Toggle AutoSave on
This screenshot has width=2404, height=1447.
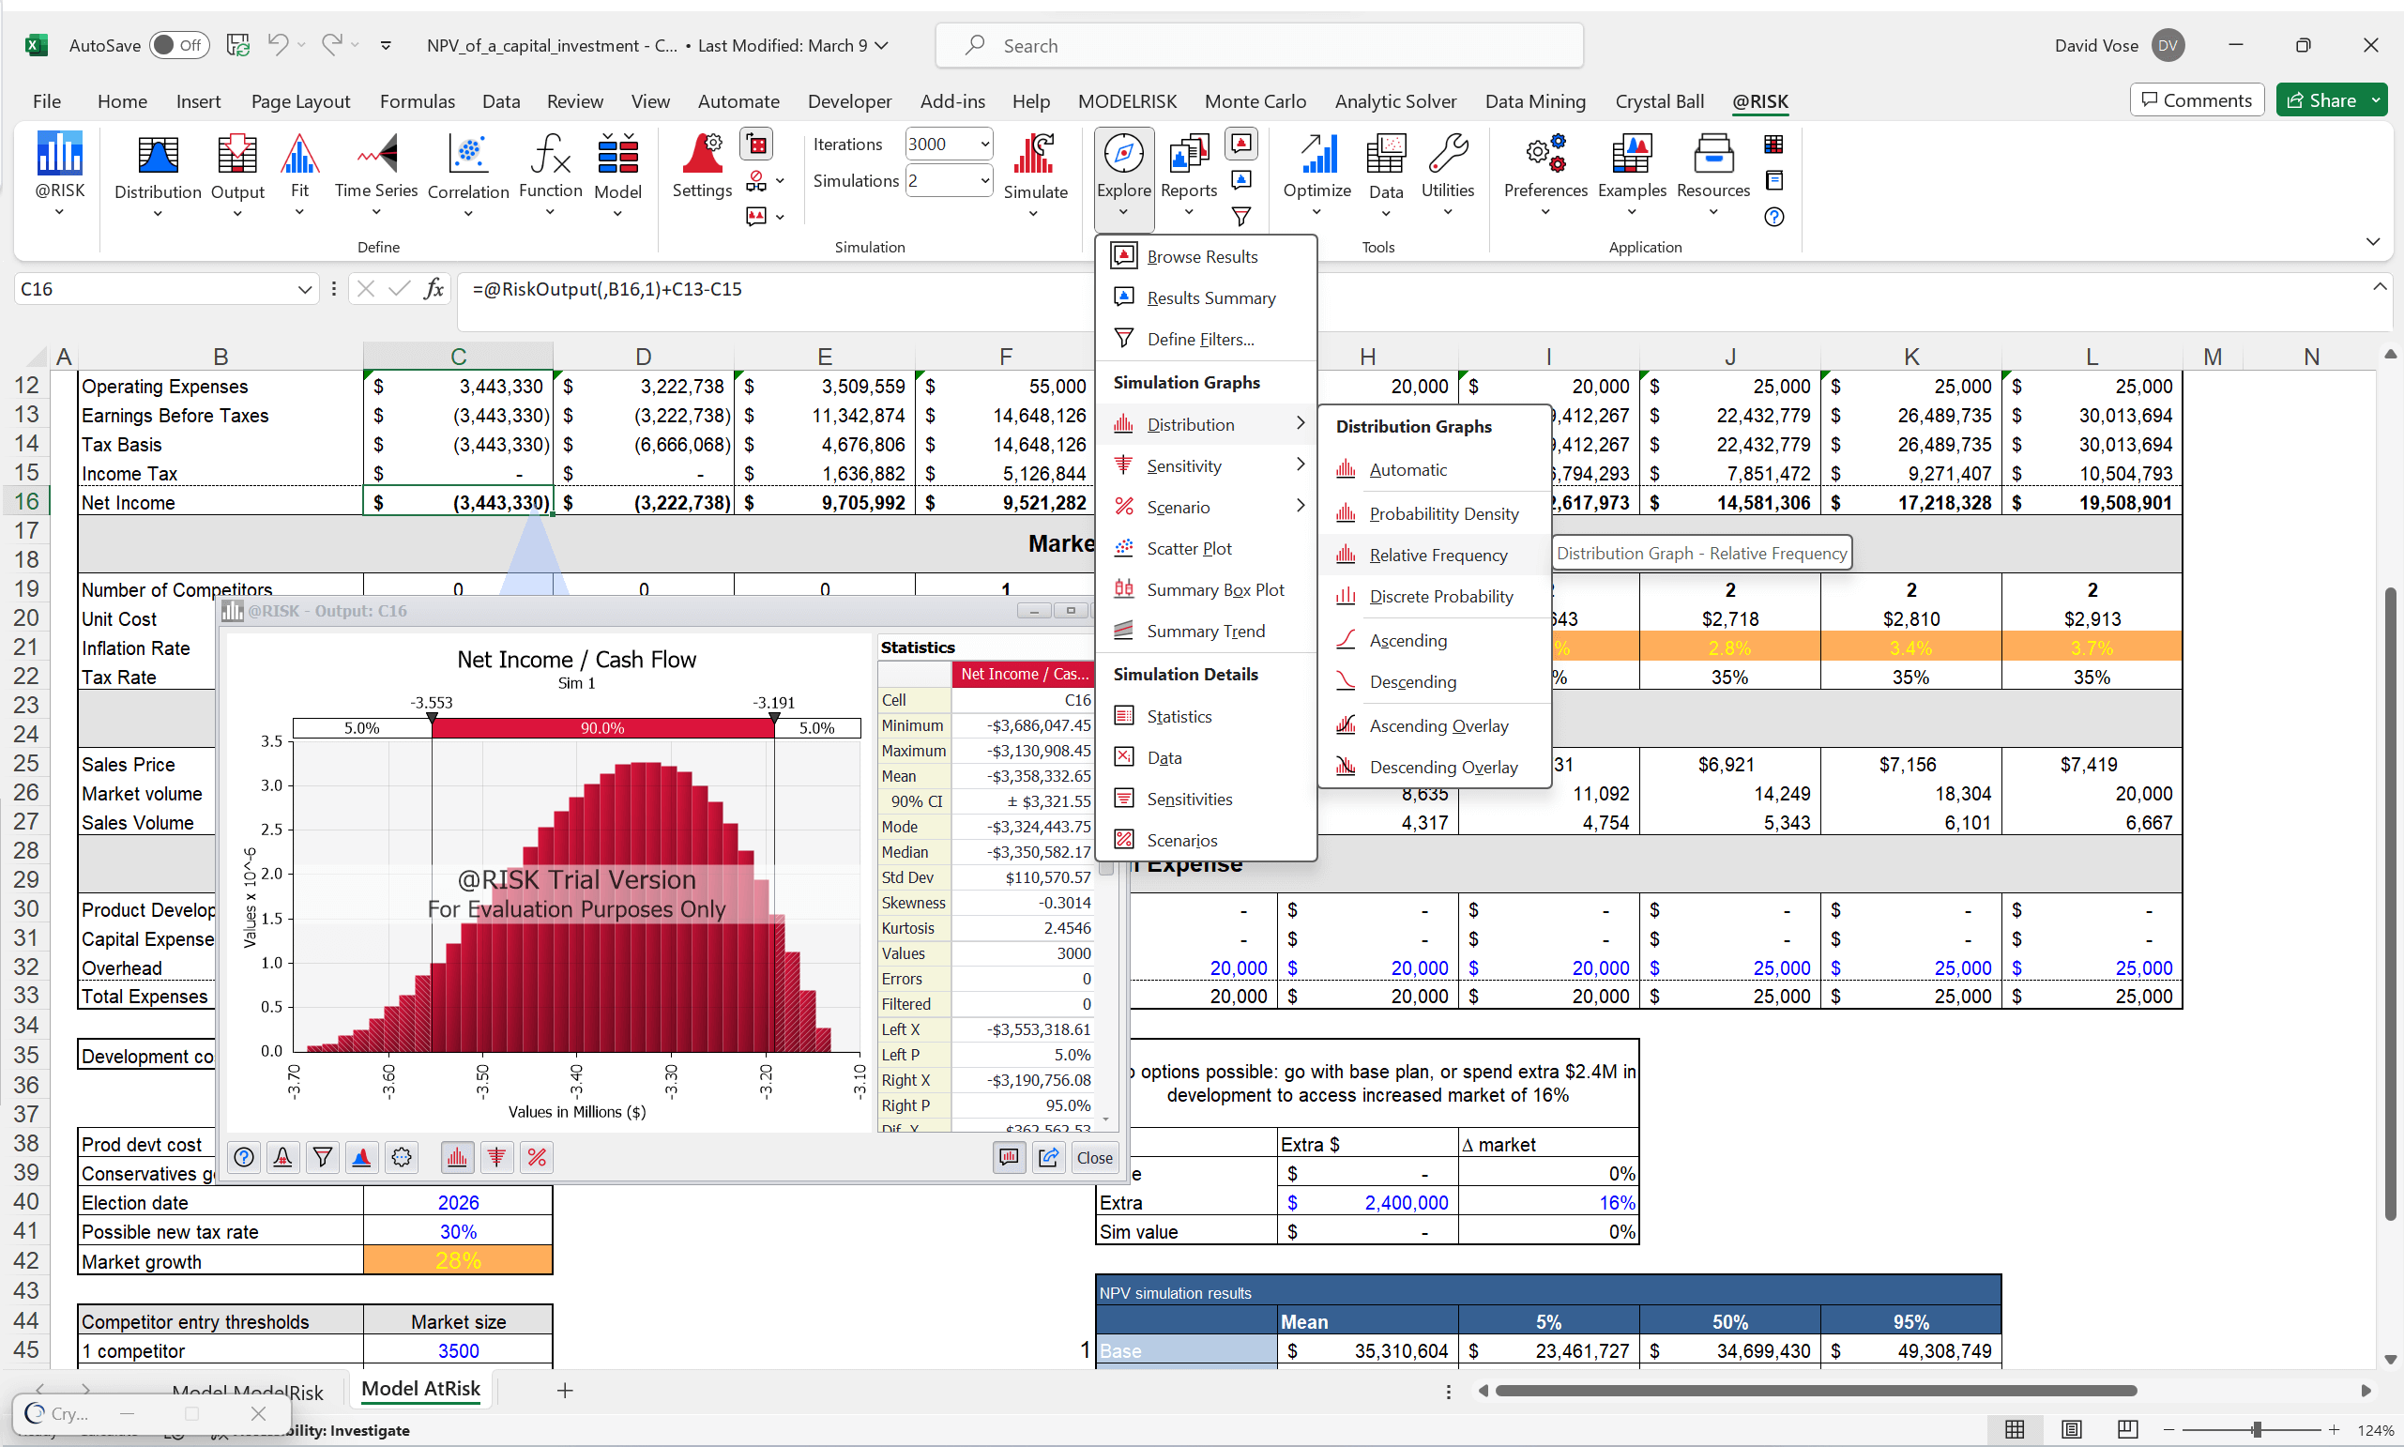178,45
